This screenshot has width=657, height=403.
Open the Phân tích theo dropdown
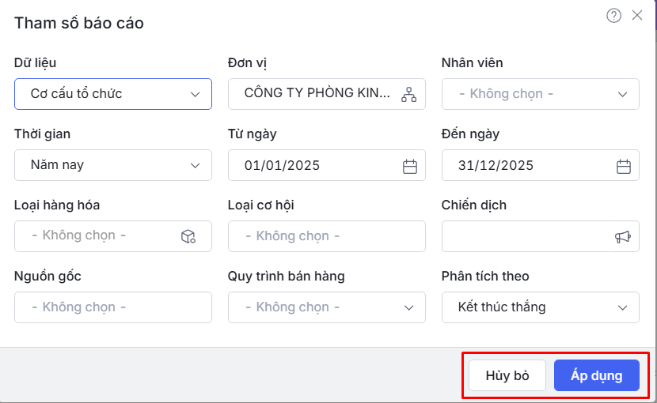coord(622,307)
